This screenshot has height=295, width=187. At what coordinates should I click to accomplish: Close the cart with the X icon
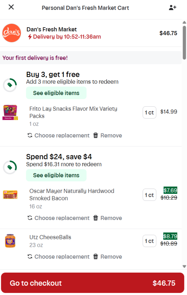coord(11,7)
